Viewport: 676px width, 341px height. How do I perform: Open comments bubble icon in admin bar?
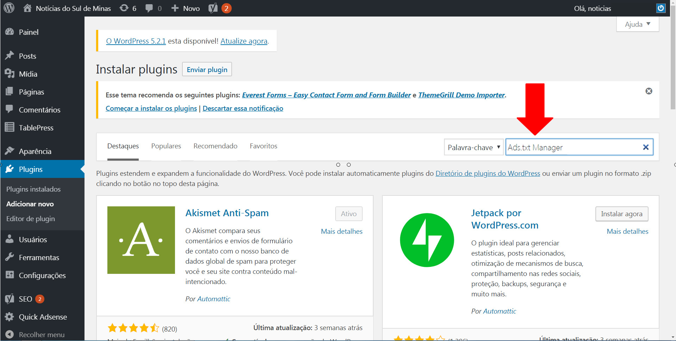coord(149,8)
